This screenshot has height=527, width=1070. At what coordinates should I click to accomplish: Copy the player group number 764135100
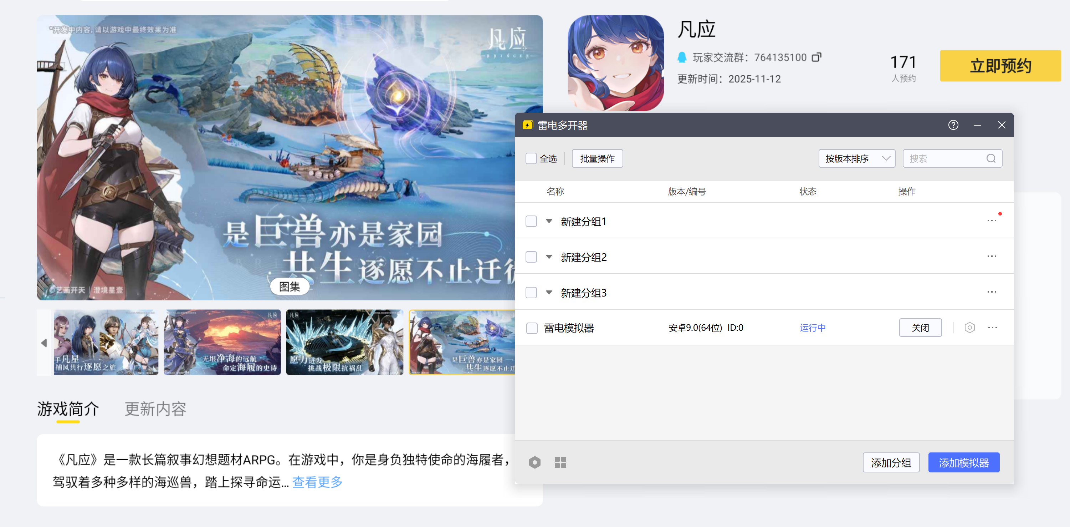pyautogui.click(x=816, y=57)
